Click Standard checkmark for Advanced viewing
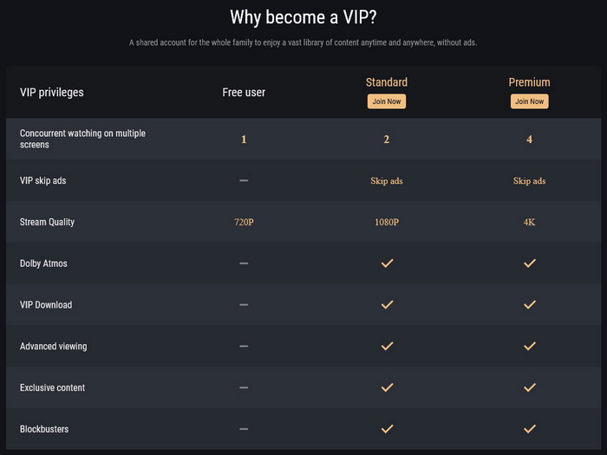Viewport: 607px width, 455px height. coord(387,346)
